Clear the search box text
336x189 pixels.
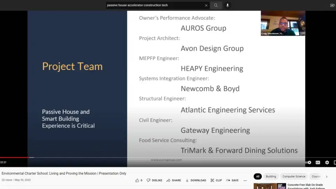click(206, 5)
